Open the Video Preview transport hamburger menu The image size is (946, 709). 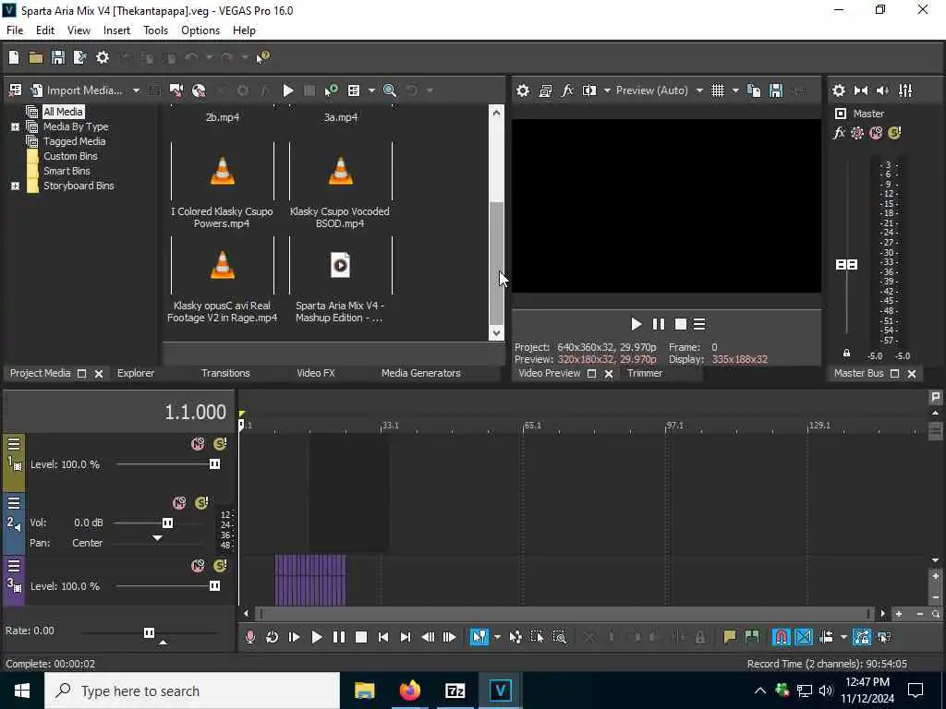point(699,324)
